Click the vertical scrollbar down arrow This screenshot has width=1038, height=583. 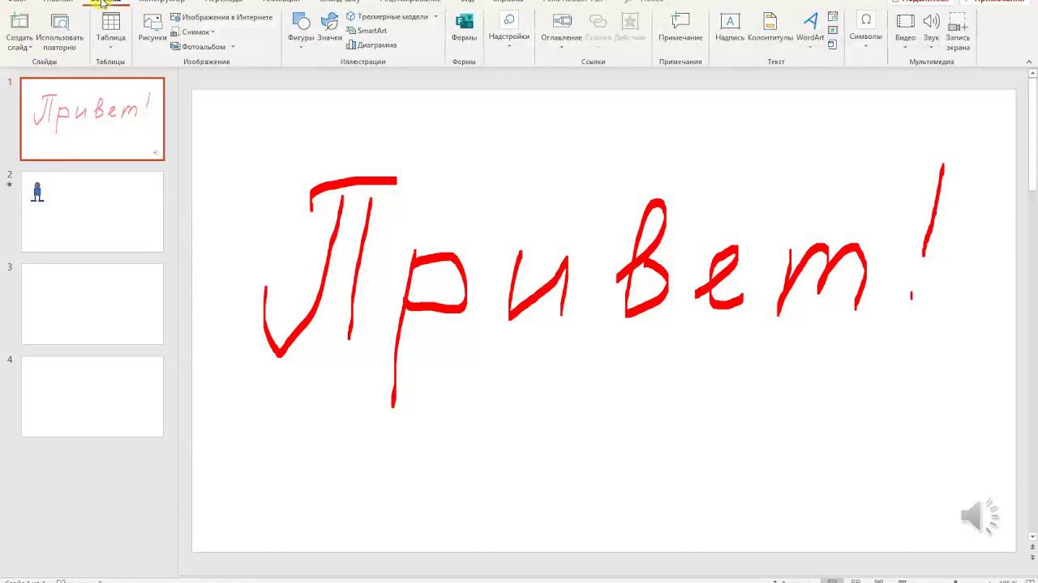tap(1033, 536)
